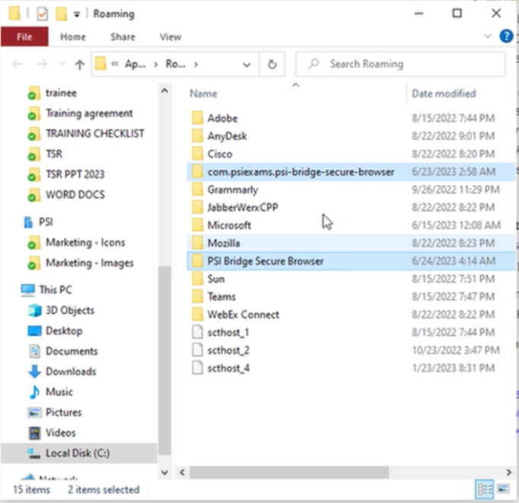Select the JabberWerxCPP folder icon
The image size is (519, 503).
coord(198,208)
